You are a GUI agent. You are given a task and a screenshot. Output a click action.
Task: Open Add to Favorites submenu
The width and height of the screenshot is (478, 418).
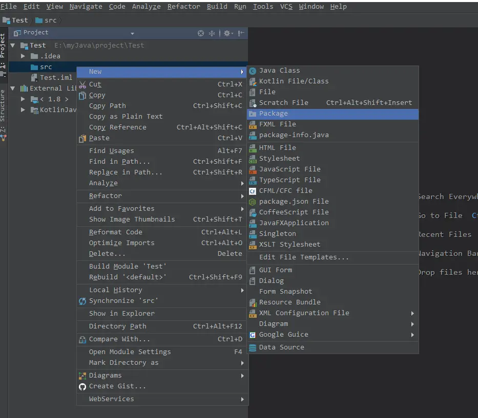[x=162, y=209]
